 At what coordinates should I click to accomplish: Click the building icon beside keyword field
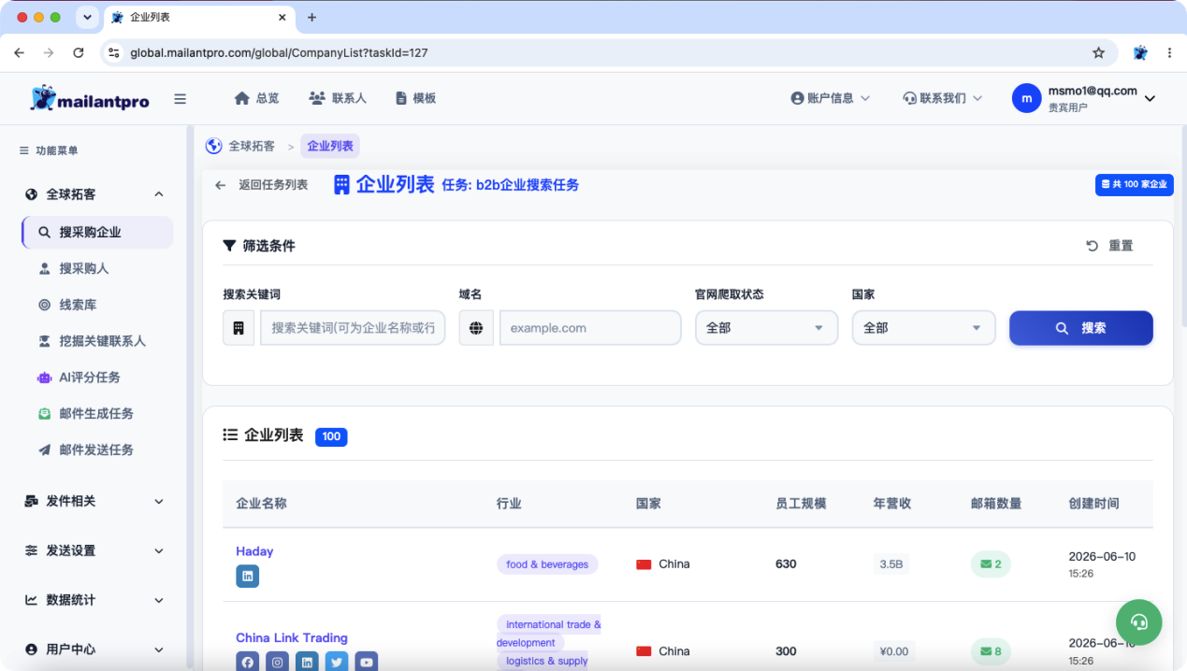tap(239, 328)
